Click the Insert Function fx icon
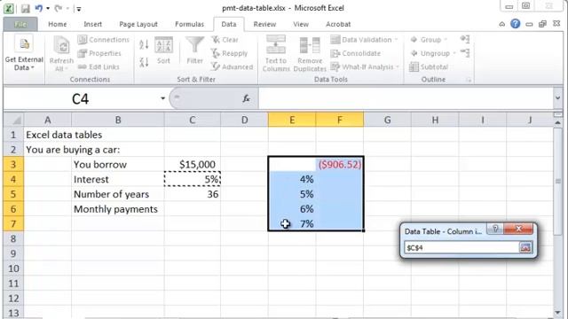Viewport: 568px width, 319px height. (x=246, y=98)
